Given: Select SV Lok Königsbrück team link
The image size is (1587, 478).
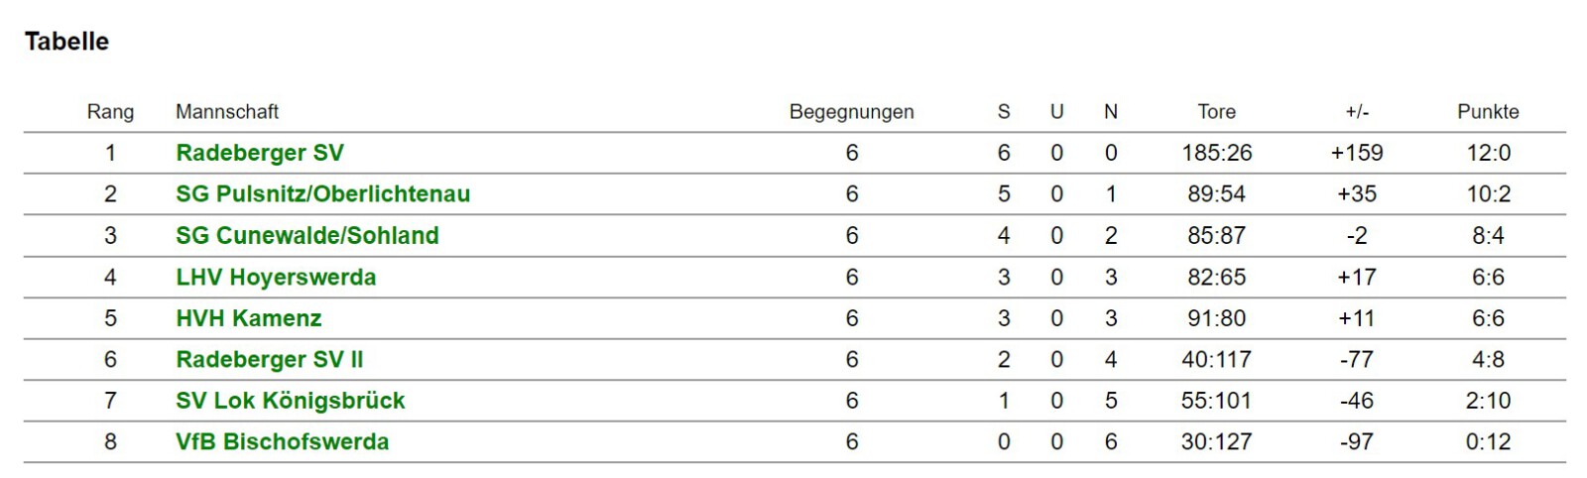Looking at the screenshot, I should (x=291, y=401).
